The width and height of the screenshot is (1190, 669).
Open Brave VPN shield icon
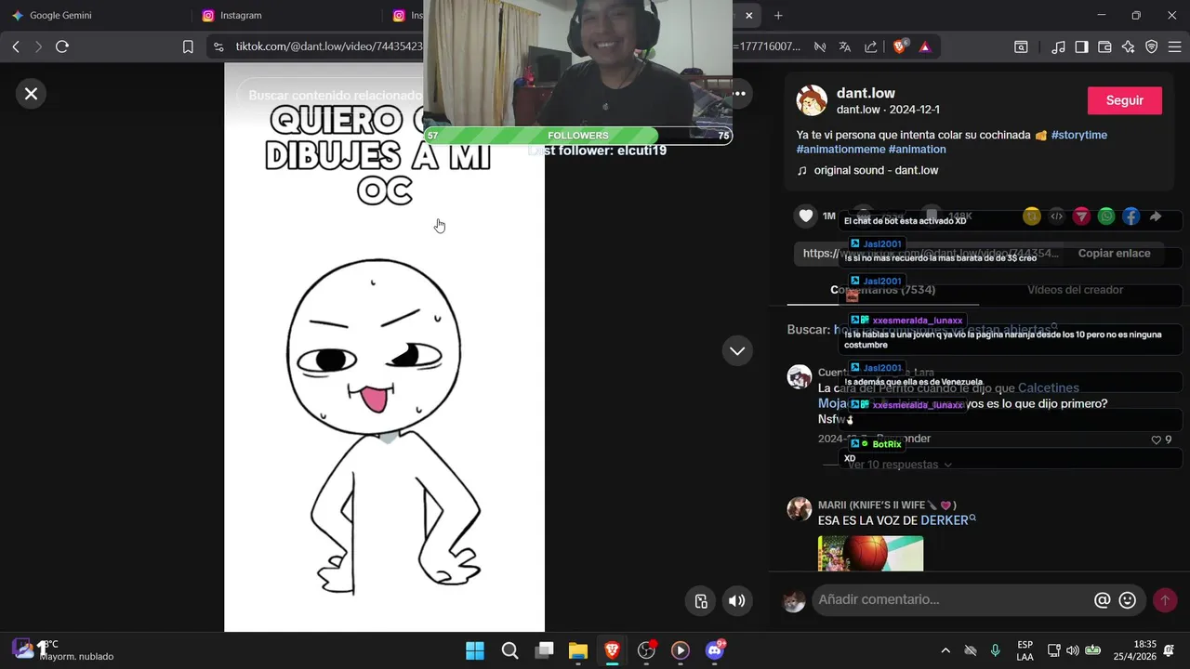[x=1151, y=46]
